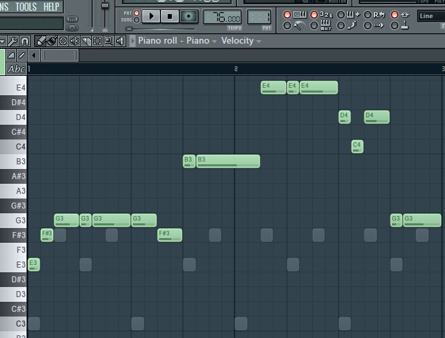The width and height of the screenshot is (445, 338).
Task: Click the horizontal scrollbar thumb above timeline
Action: point(60,55)
